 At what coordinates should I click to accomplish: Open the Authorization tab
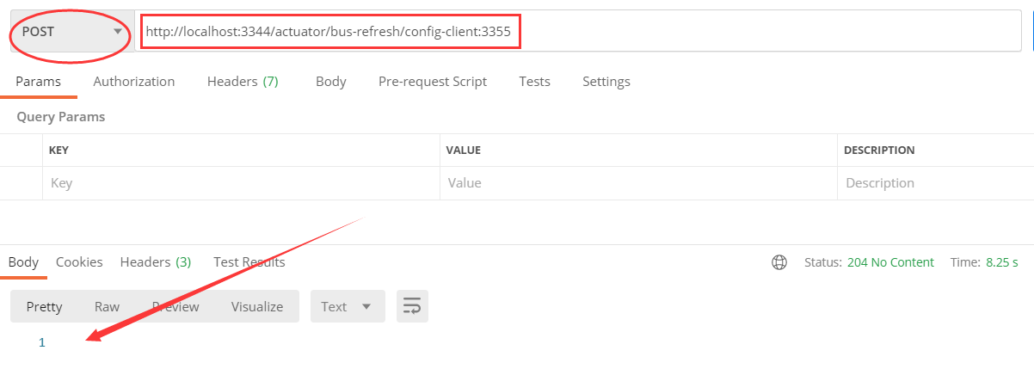coord(134,82)
